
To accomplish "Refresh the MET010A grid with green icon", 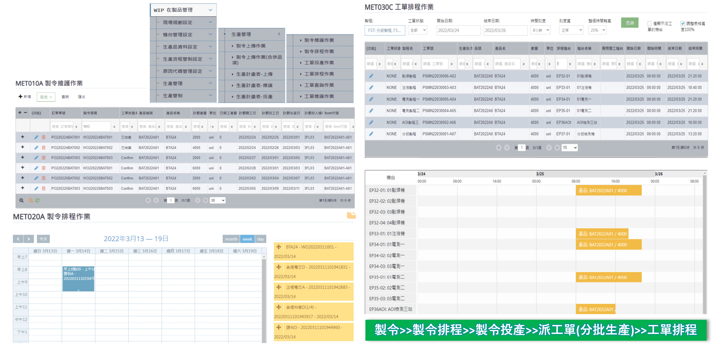I will pyautogui.click(x=37, y=200).
